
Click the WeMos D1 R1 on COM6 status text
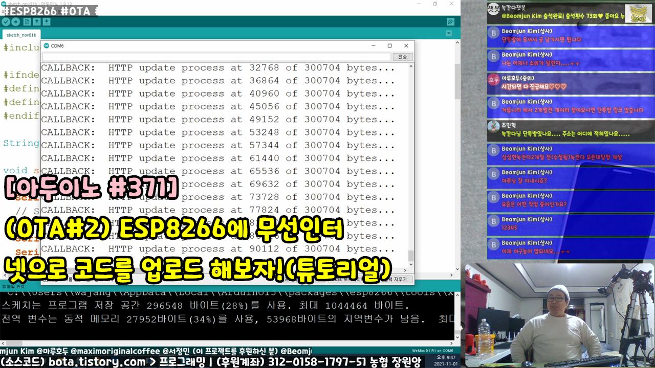(x=433, y=350)
